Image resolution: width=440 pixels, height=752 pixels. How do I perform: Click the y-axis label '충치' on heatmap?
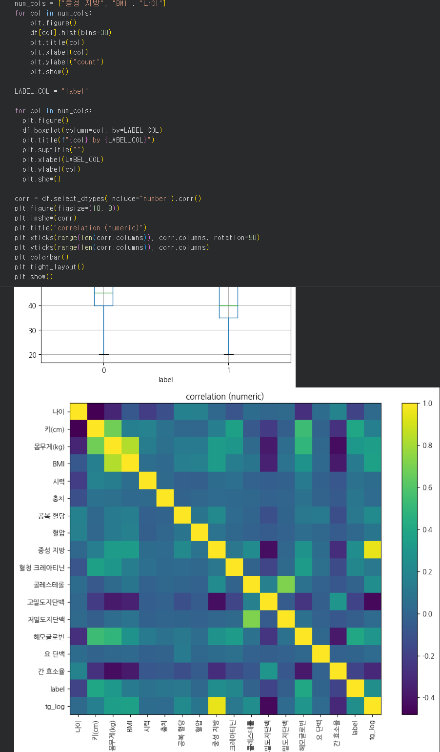(59, 499)
